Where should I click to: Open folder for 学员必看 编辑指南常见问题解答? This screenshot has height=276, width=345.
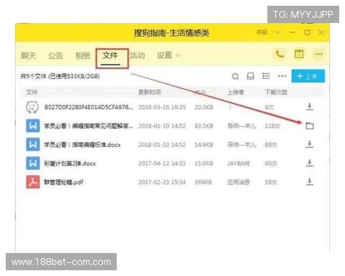(309, 126)
